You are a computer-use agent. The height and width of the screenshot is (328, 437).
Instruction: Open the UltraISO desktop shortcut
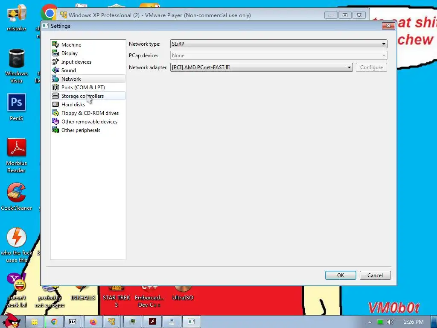coord(183,293)
